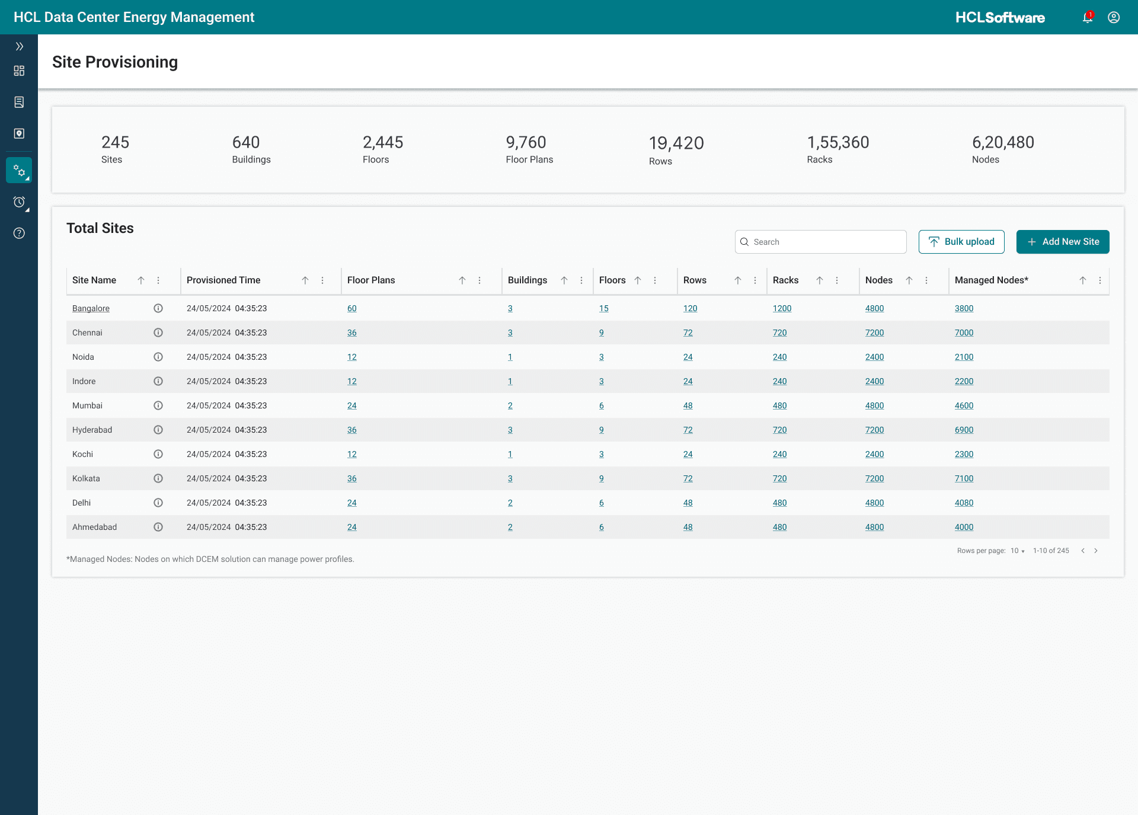The image size is (1138, 815).
Task: Open Rows per page dropdown
Action: [1018, 551]
